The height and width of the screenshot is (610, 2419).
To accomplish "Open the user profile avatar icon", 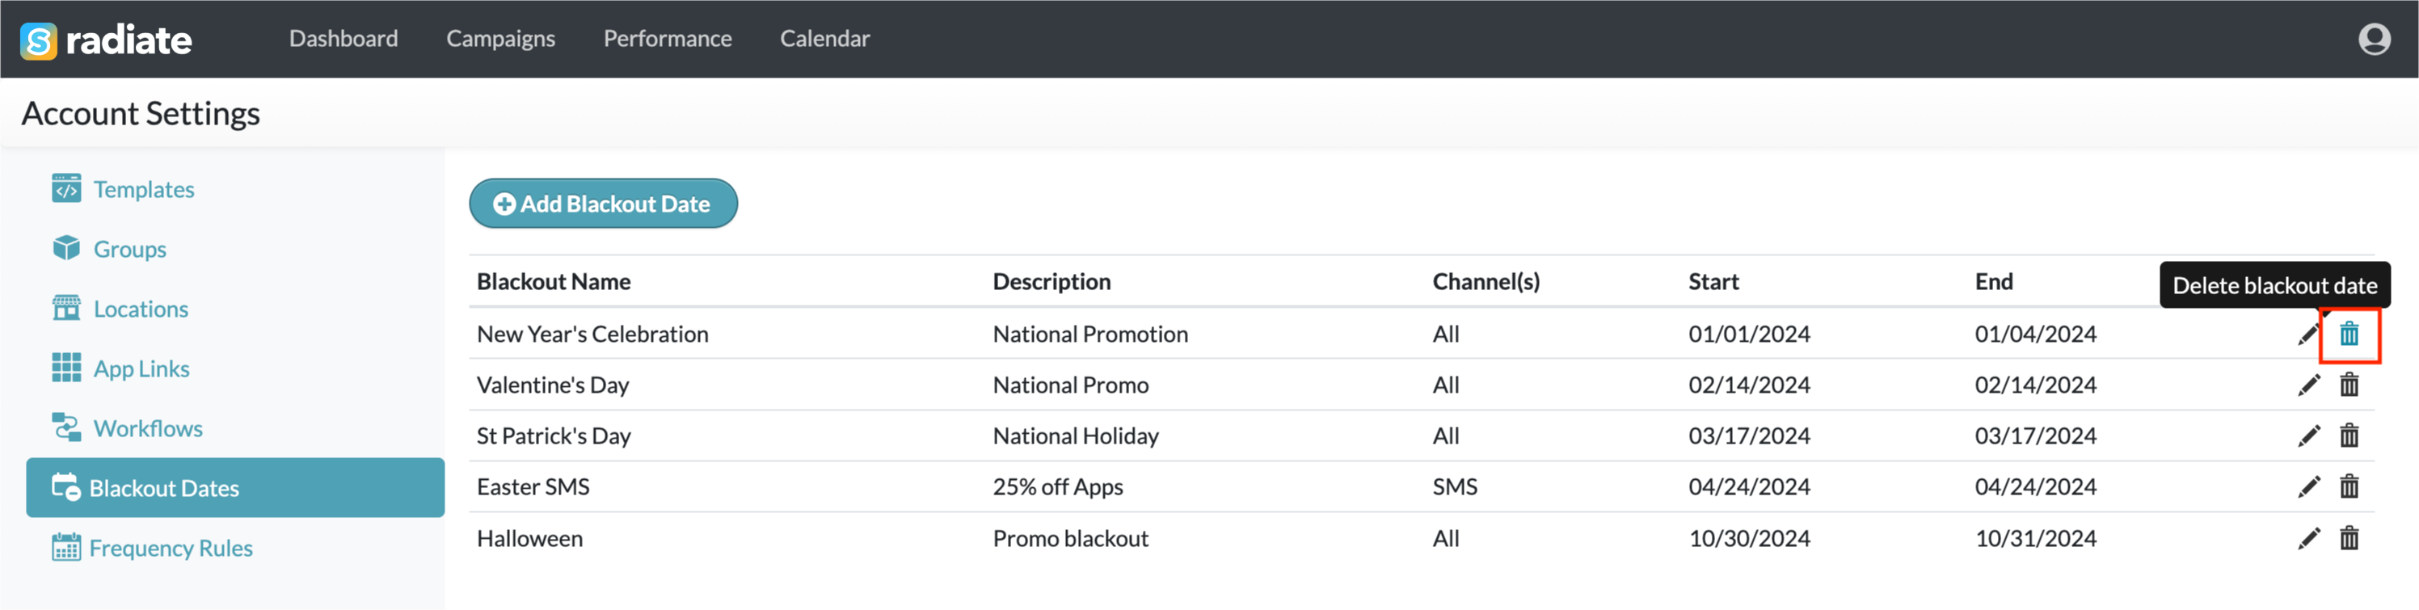I will pyautogui.click(x=2374, y=39).
